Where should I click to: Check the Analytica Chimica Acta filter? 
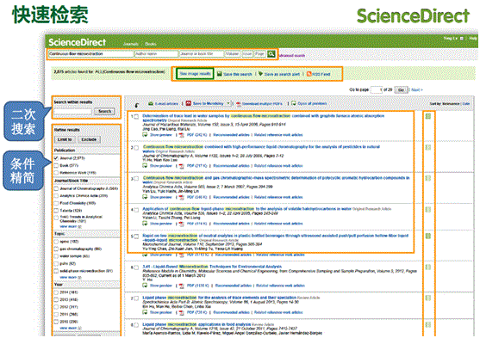point(56,195)
